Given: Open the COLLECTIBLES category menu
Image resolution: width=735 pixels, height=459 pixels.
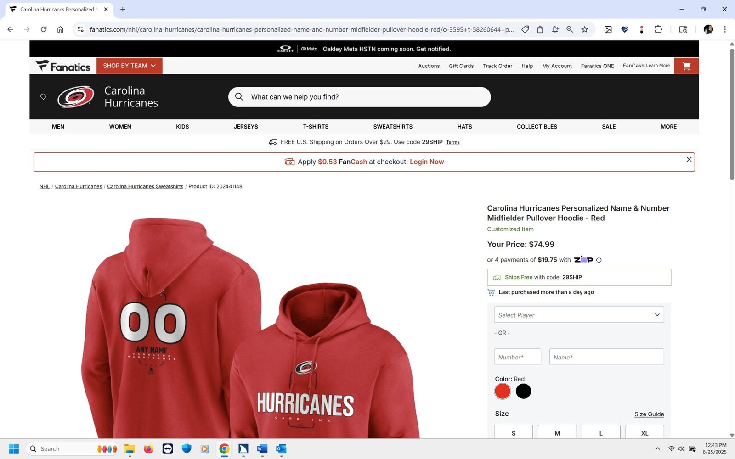Looking at the screenshot, I should (537, 127).
